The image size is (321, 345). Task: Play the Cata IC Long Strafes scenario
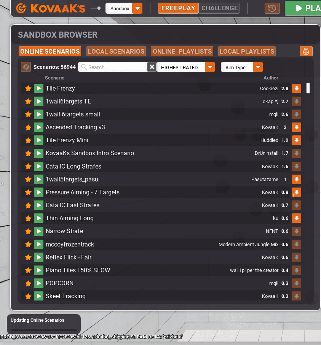tap(38, 166)
